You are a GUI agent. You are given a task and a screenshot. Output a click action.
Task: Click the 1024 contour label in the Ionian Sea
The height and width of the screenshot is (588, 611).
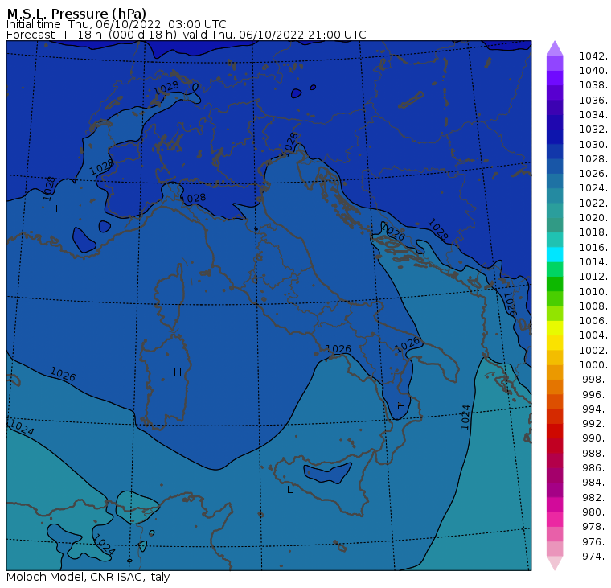[465, 417]
